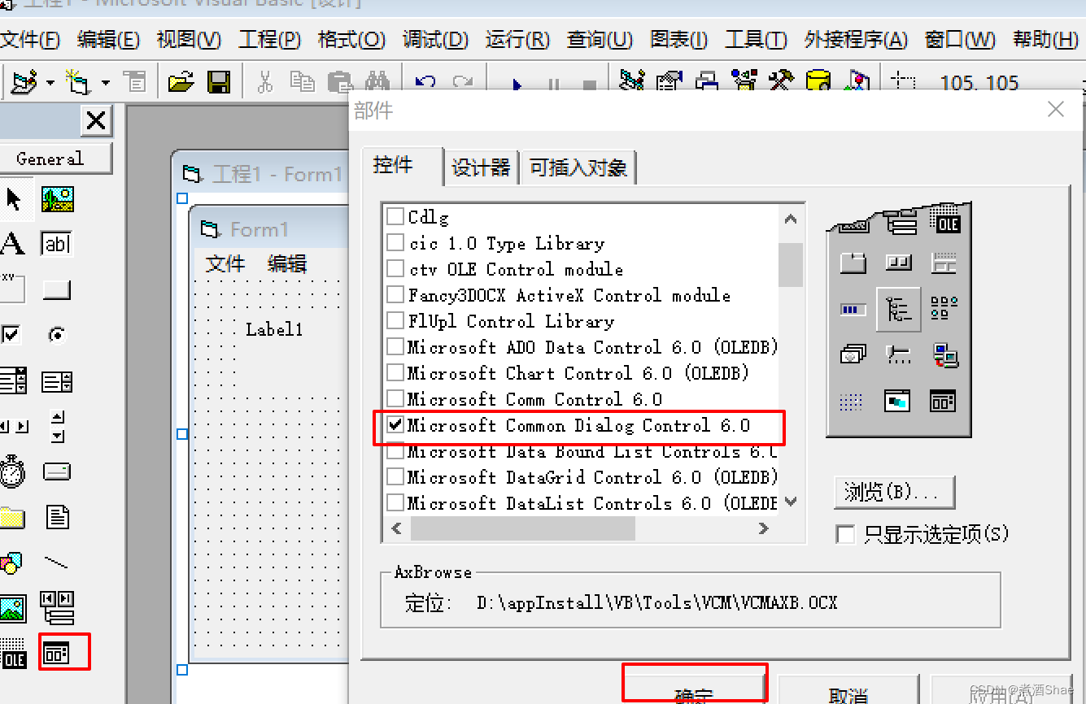Open the 工具(T) menu
This screenshot has width=1086, height=704.
(x=756, y=40)
